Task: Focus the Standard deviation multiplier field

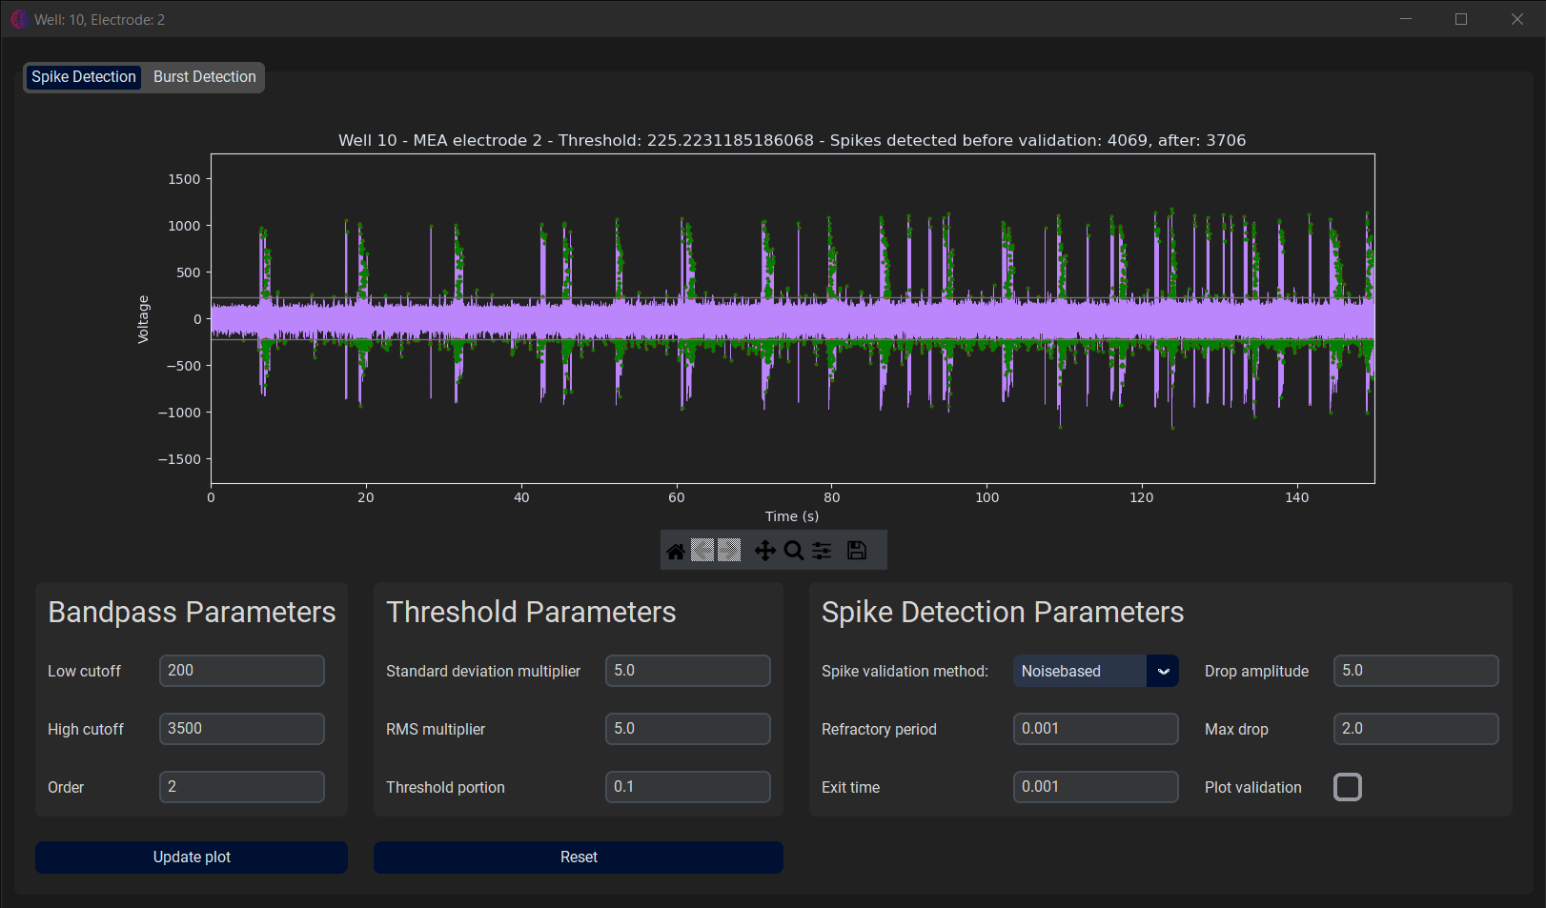Action: click(687, 671)
